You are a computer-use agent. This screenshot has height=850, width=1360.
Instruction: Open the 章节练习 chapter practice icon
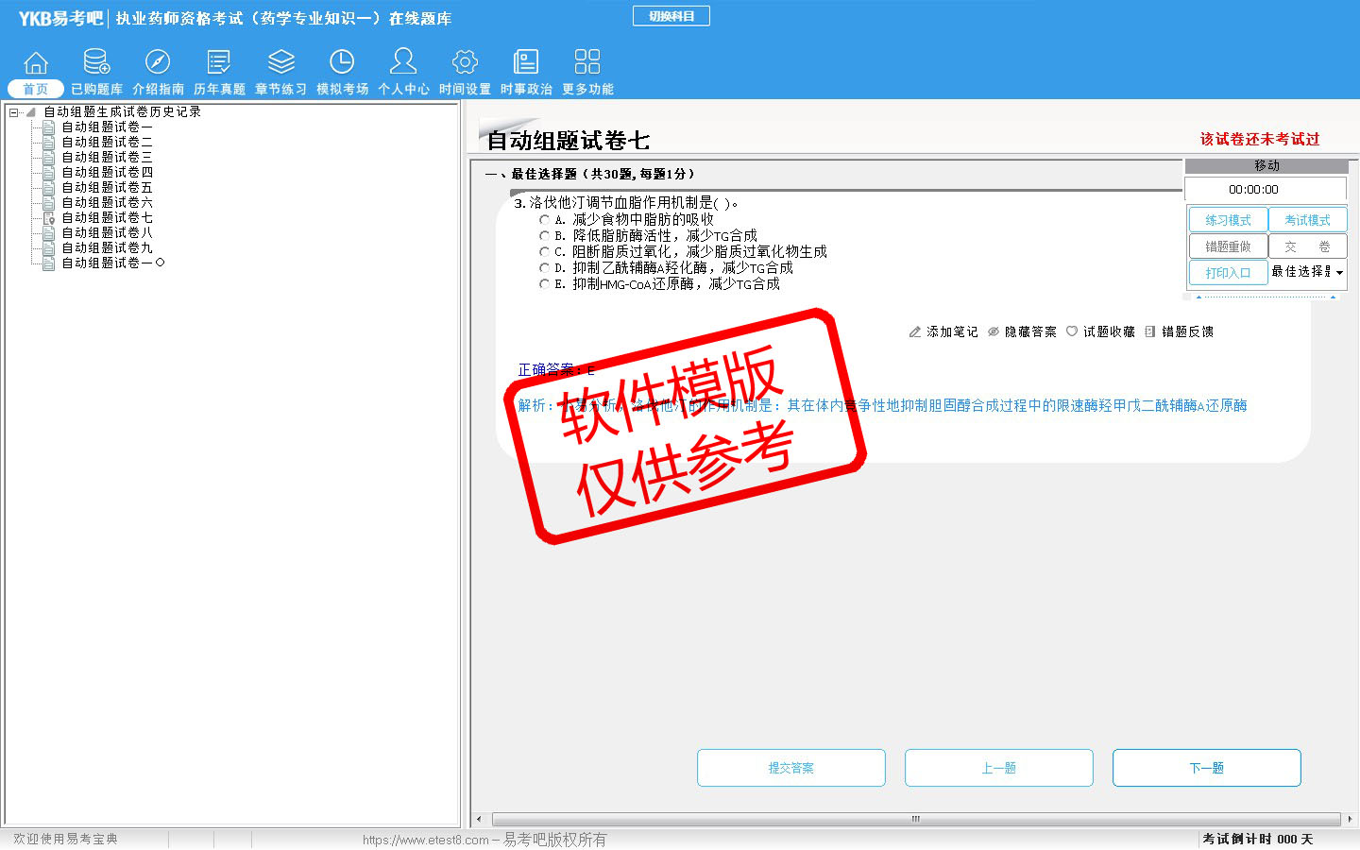(x=280, y=63)
